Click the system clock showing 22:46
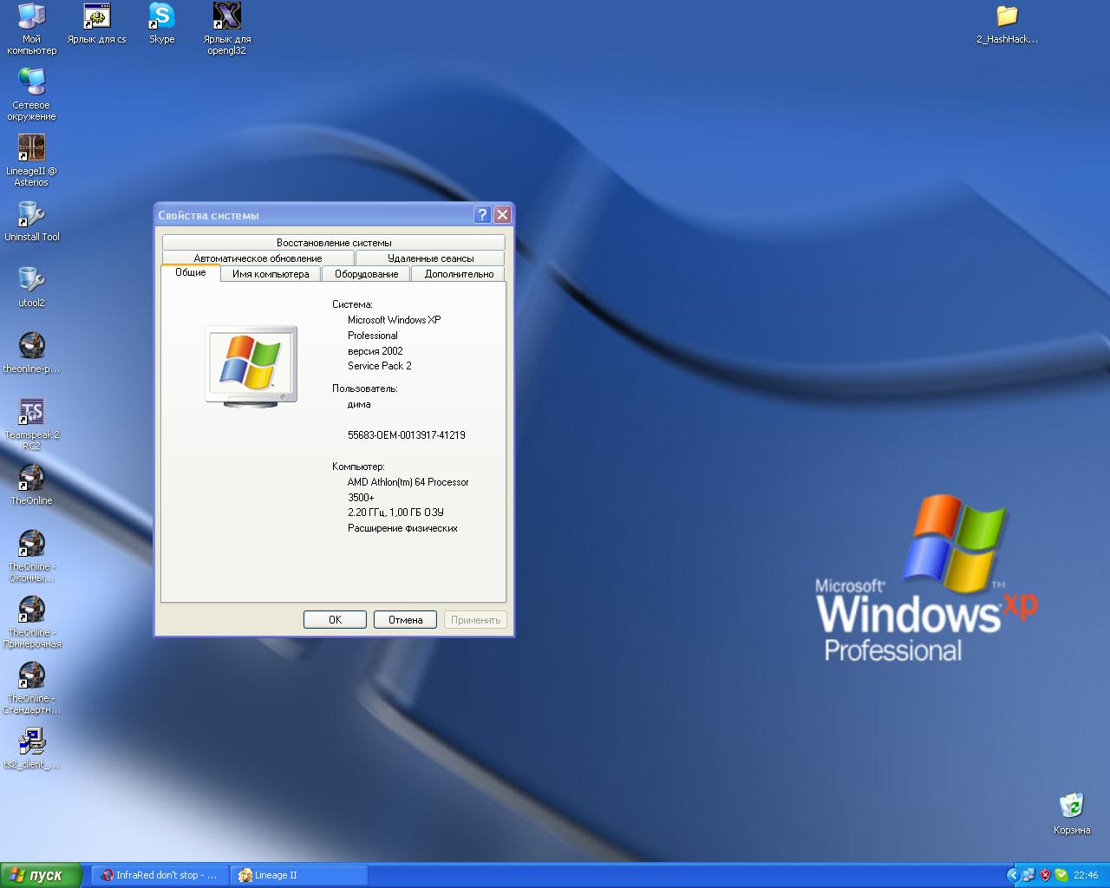 (1086, 875)
